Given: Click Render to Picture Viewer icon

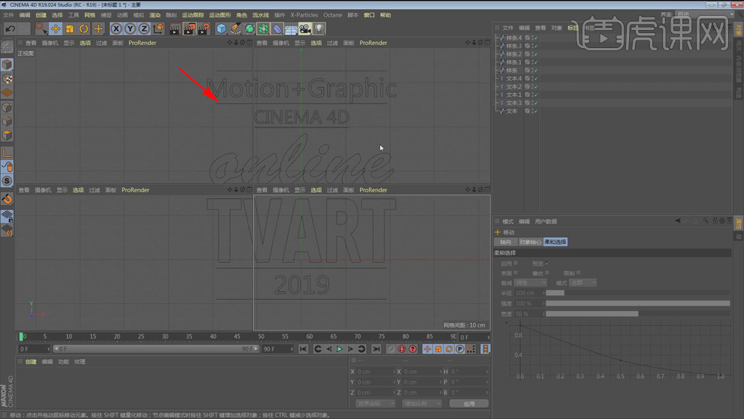Looking at the screenshot, I should [189, 29].
